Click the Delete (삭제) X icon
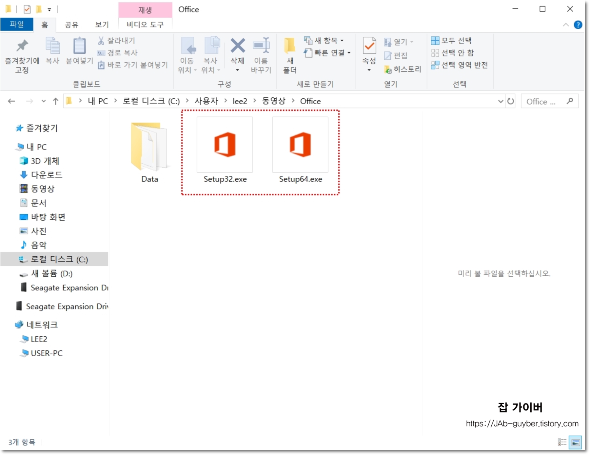The image size is (590, 455). pos(238,46)
